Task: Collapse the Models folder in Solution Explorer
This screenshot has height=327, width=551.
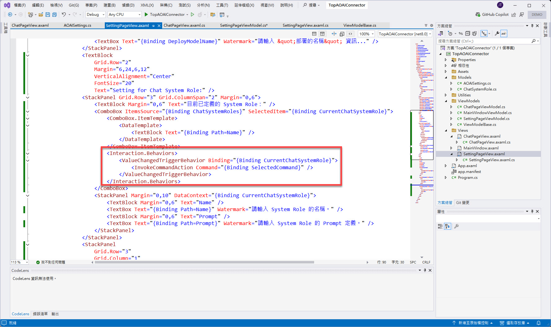Action: coord(446,77)
